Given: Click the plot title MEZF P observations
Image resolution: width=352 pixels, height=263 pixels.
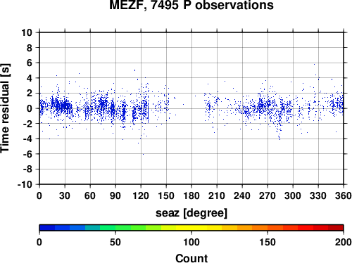Looking at the screenshot, I should pos(191,5).
